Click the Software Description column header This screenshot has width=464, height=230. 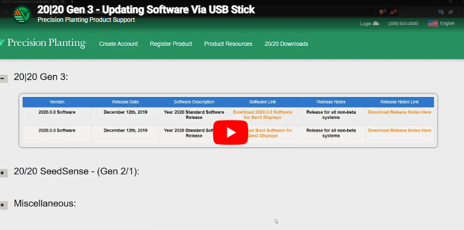point(194,102)
